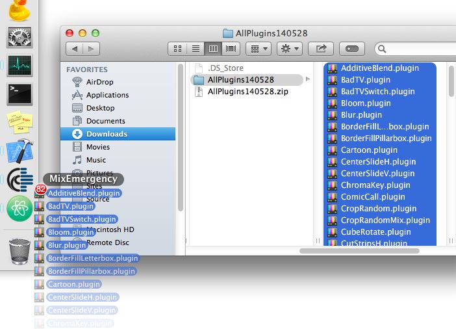Switch Finder to column view
Image resolution: width=456 pixels, height=329 pixels.
(213, 49)
